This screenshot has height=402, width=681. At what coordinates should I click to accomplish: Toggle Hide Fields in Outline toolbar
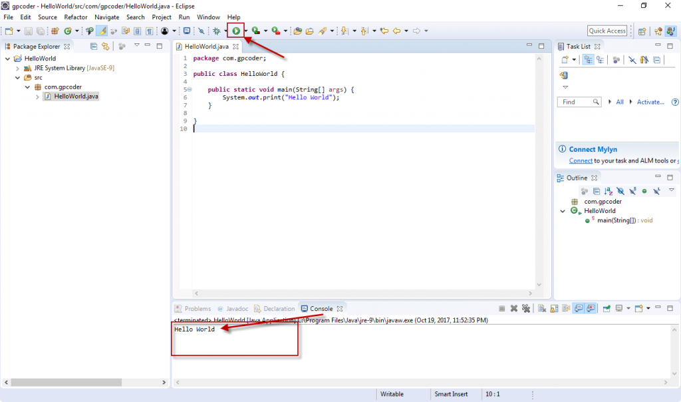(620, 191)
